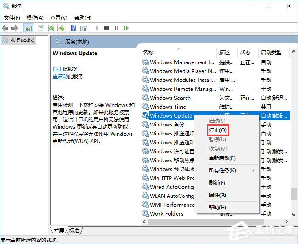298x244 pixels.
Task: Open the 操作(A) menu
Action: tap(35, 18)
